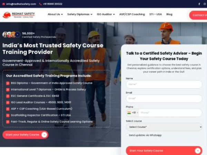This screenshot has width=207, height=155.
Task: Focus the Email input field
Action: (x=164, y=99)
